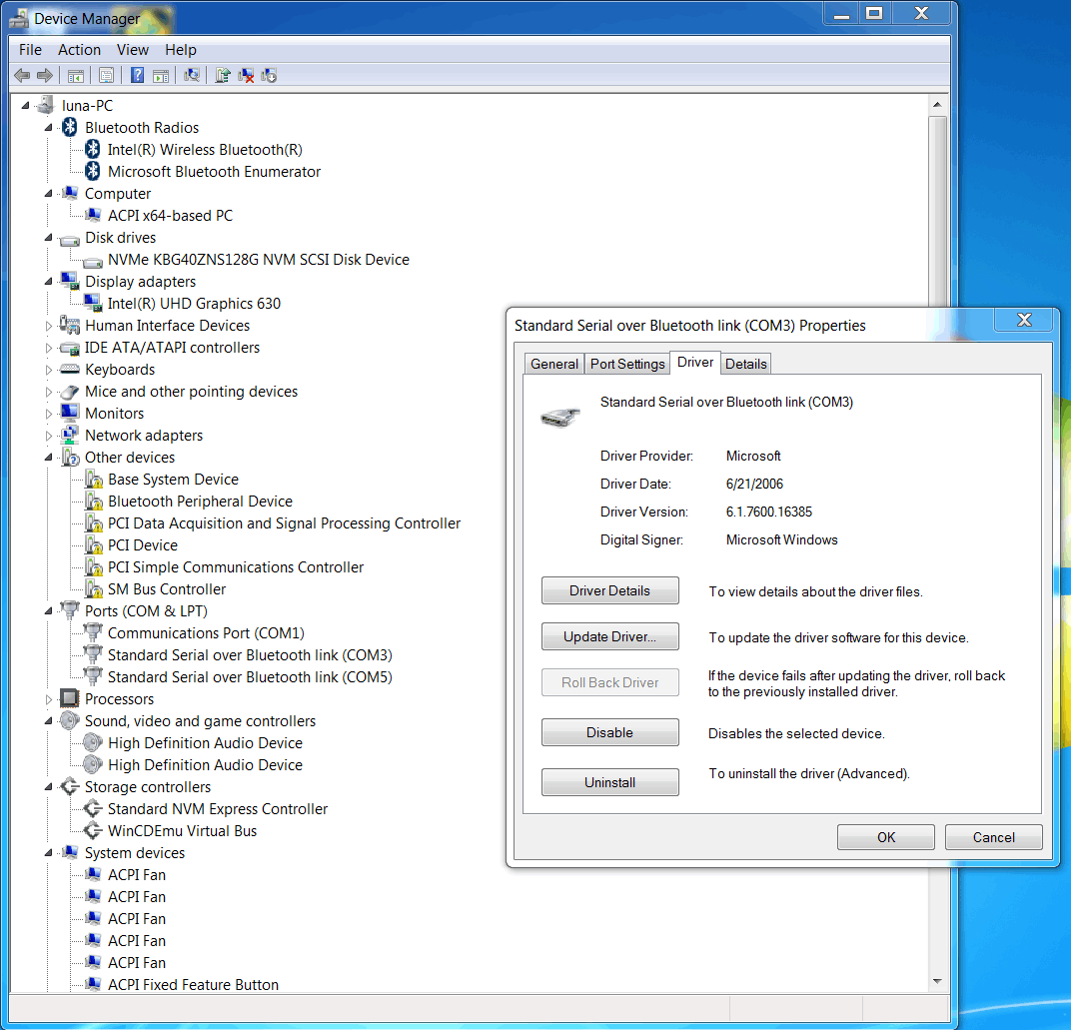Select Storage controllers category label
Screen dimensions: 1071x1030
(148, 787)
